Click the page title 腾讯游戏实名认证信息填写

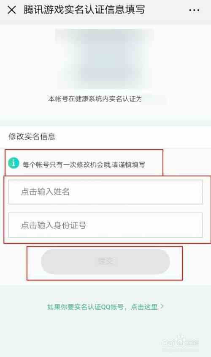point(84,10)
